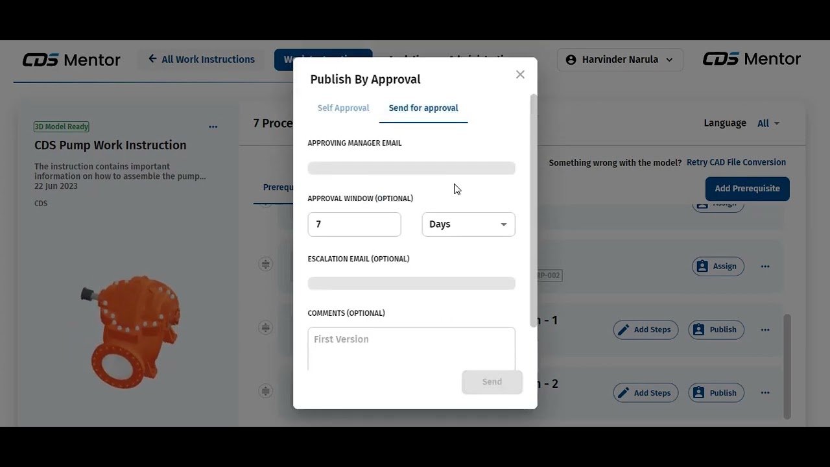Open the CDS Pump card options menu

click(x=213, y=127)
